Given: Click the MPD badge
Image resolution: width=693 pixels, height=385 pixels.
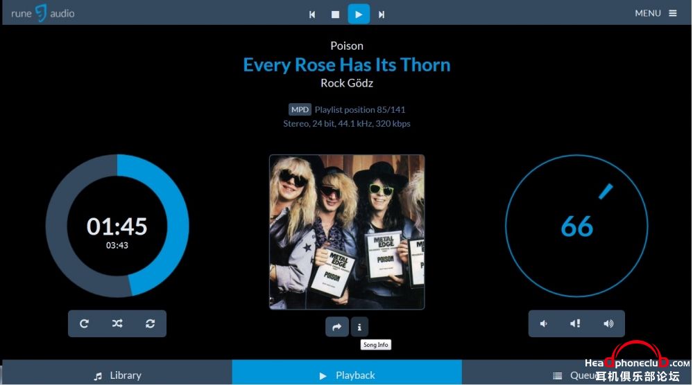Looking at the screenshot, I should pyautogui.click(x=300, y=109).
